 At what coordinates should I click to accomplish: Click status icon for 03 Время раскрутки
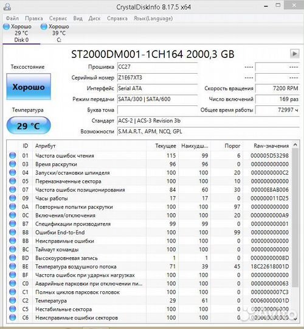click(x=13, y=164)
